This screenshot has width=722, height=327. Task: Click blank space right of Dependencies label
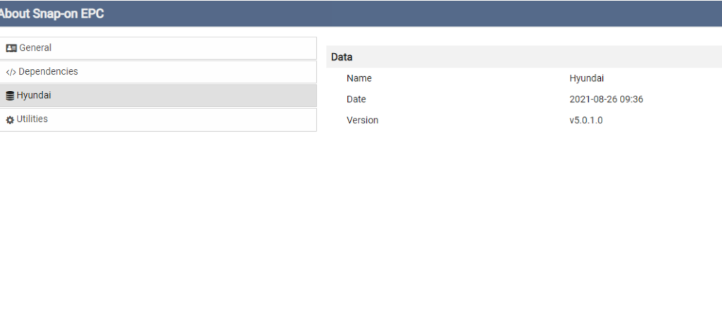211,72
